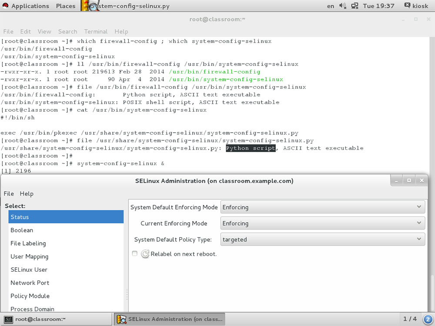Open System Default Enforcing Mode dropdown

click(x=323, y=207)
